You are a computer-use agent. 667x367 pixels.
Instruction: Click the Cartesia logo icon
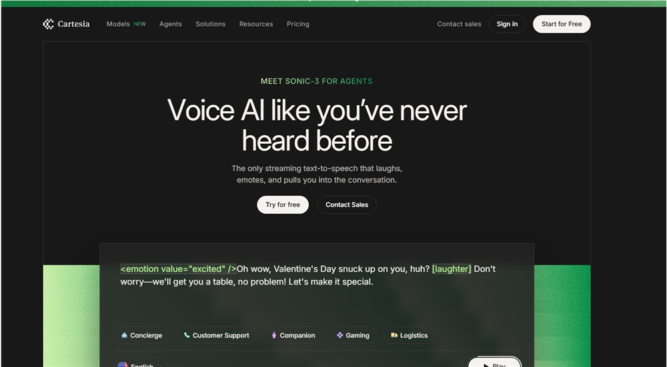coord(49,24)
